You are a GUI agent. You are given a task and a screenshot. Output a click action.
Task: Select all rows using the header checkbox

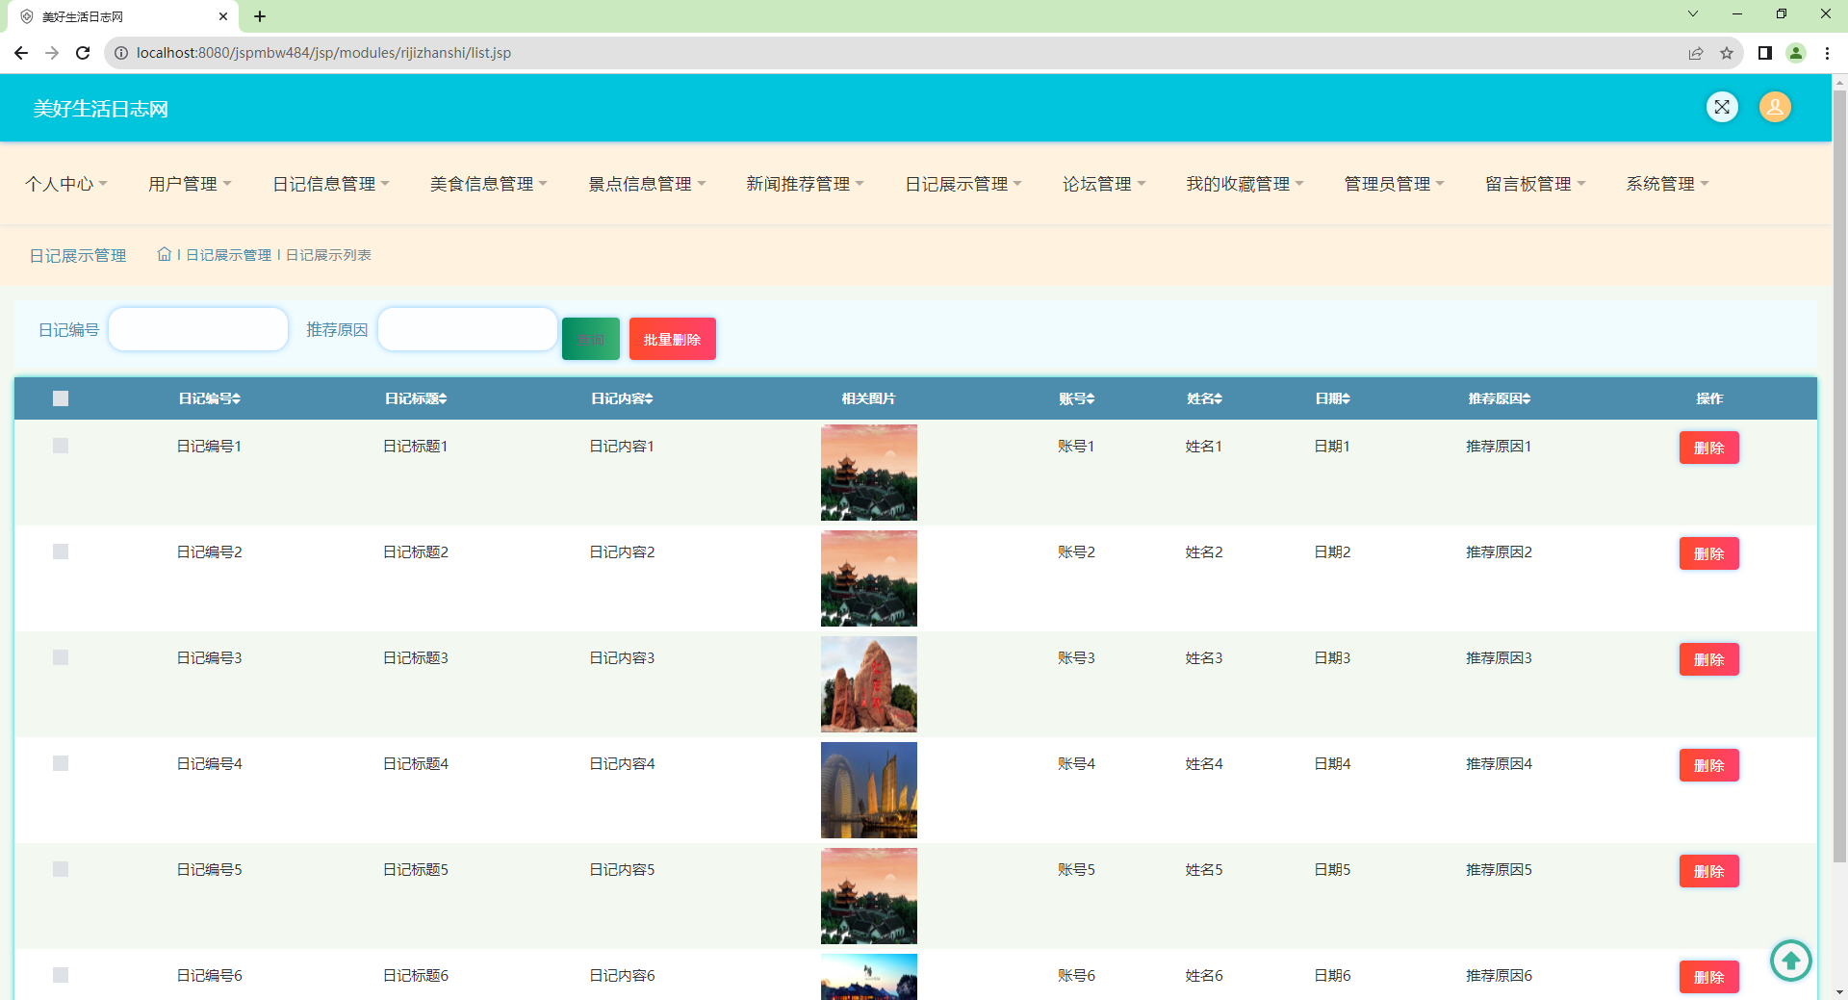click(61, 397)
